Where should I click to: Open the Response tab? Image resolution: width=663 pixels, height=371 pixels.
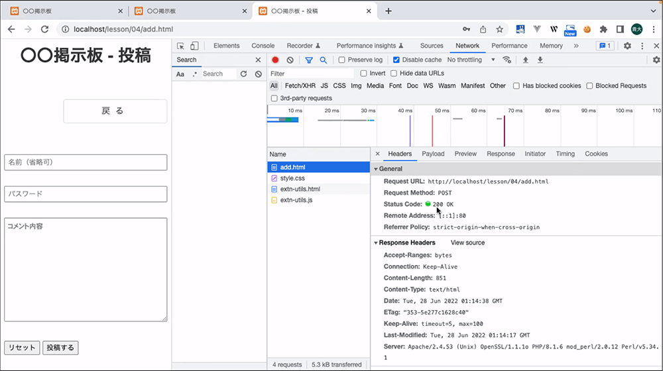tap(501, 154)
